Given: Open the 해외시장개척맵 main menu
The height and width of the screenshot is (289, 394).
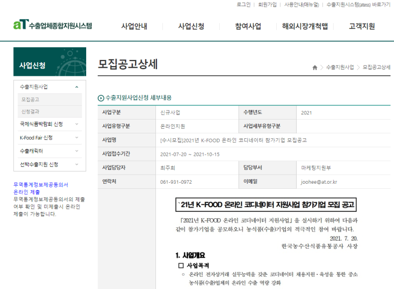Looking at the screenshot, I should (x=305, y=26).
